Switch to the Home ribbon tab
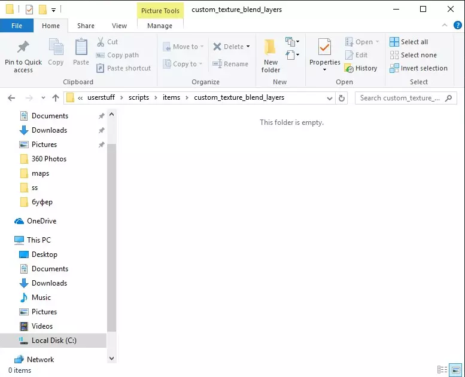This screenshot has width=465, height=377. tap(51, 26)
